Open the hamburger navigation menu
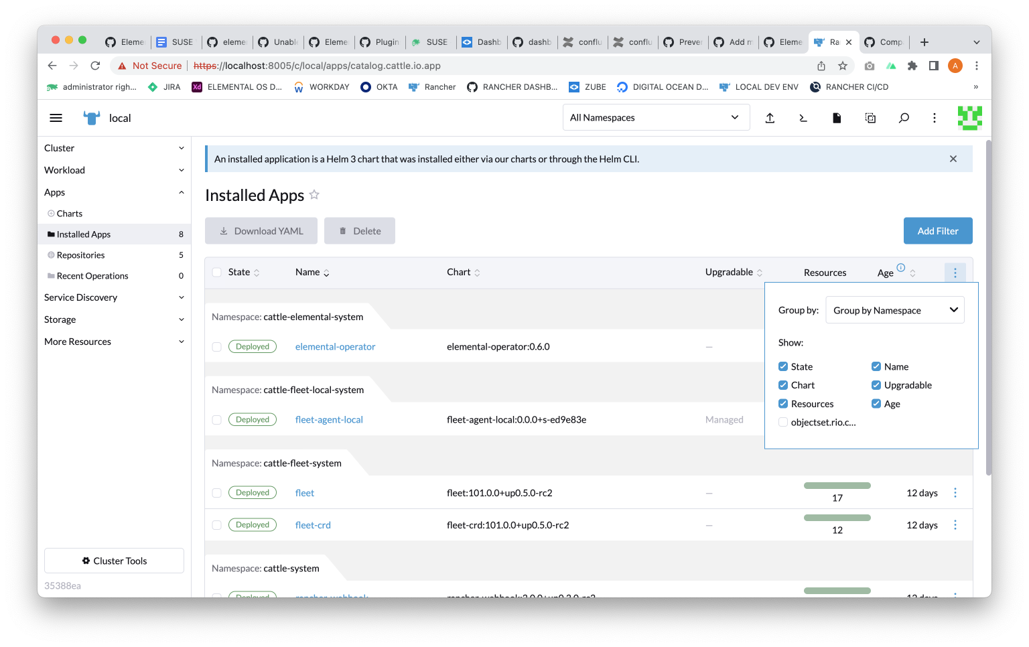The image size is (1029, 647). click(x=56, y=118)
